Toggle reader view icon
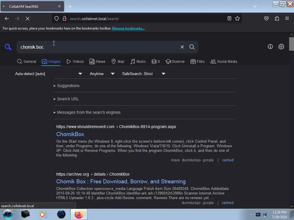The height and width of the screenshot is (220, 294). (229, 18)
